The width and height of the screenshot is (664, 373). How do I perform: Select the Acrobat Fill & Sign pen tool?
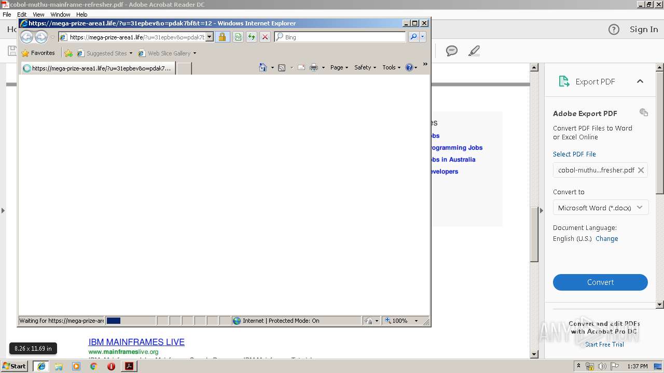point(474,51)
